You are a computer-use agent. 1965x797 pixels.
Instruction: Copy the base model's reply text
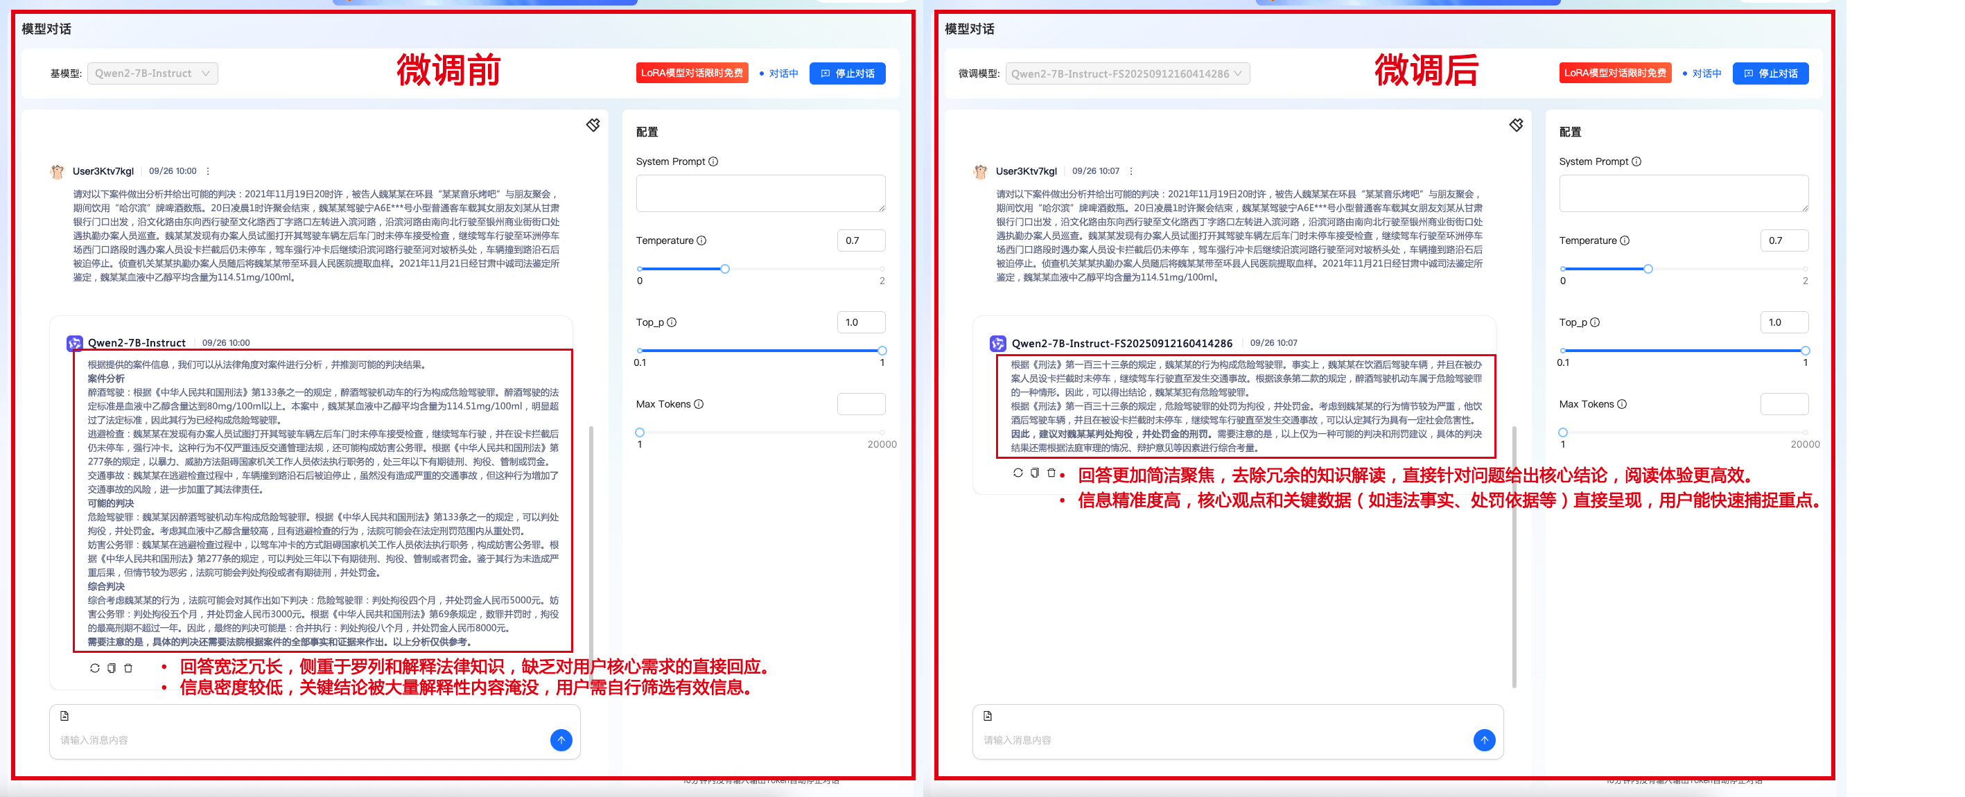pos(112,668)
